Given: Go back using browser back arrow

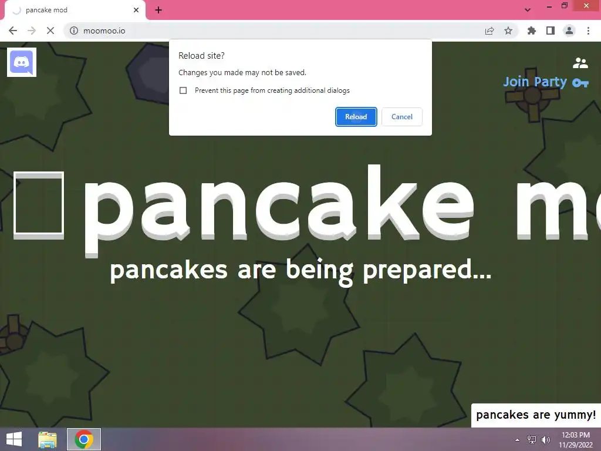Looking at the screenshot, I should click(x=13, y=31).
